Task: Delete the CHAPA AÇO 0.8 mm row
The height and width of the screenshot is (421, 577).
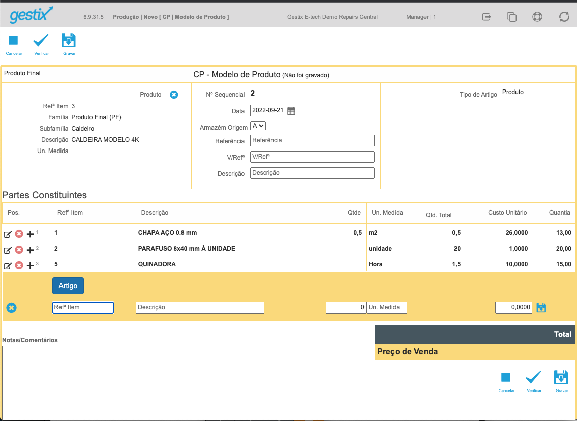Action: pyautogui.click(x=19, y=234)
